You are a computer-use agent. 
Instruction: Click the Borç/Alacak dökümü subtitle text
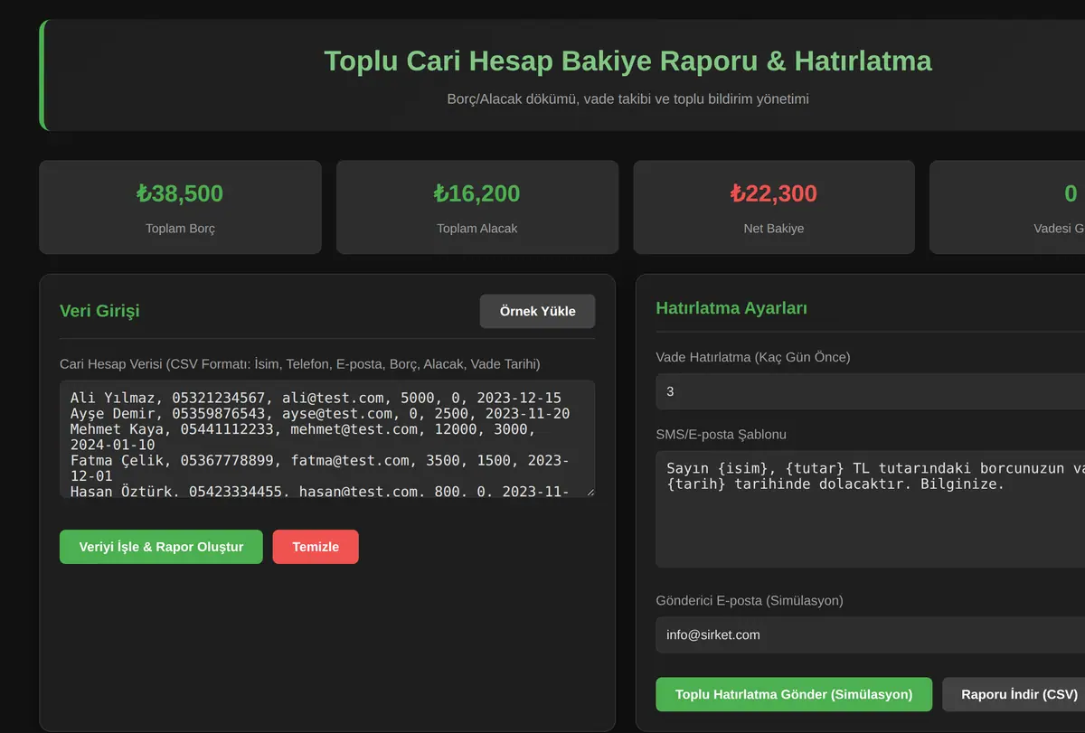click(627, 99)
